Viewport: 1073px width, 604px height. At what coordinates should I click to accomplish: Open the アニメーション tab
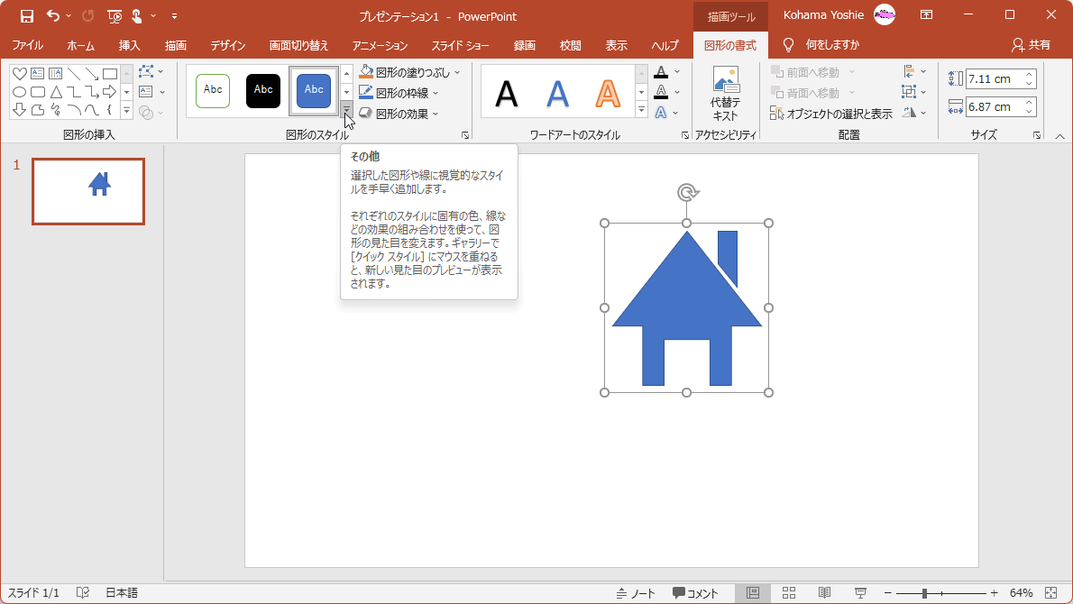point(380,45)
